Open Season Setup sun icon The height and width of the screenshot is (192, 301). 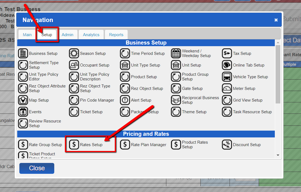[x=74, y=53]
